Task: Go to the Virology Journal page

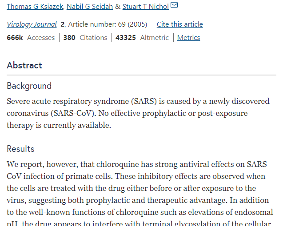Action: tap(32, 24)
